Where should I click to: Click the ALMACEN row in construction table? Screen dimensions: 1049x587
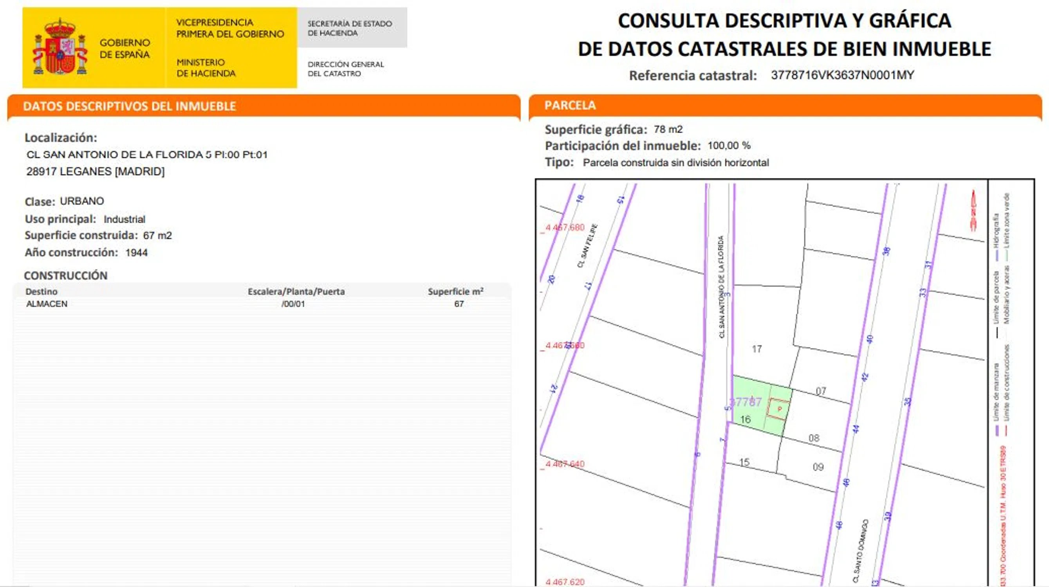[x=47, y=304]
